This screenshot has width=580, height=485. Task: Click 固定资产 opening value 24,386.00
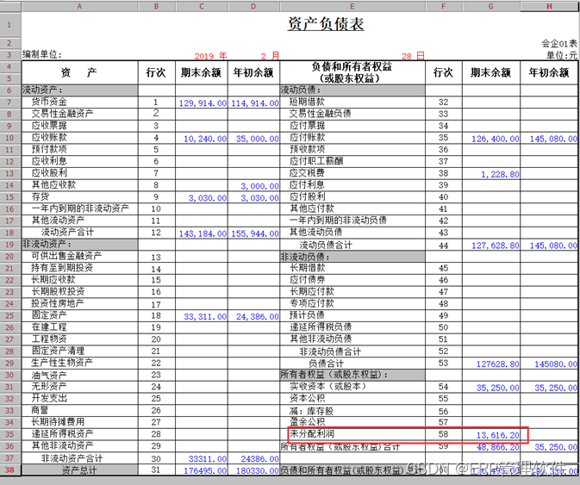point(258,316)
